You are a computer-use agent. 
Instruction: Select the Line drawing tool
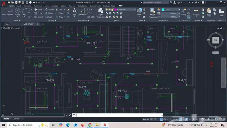coord(4,12)
